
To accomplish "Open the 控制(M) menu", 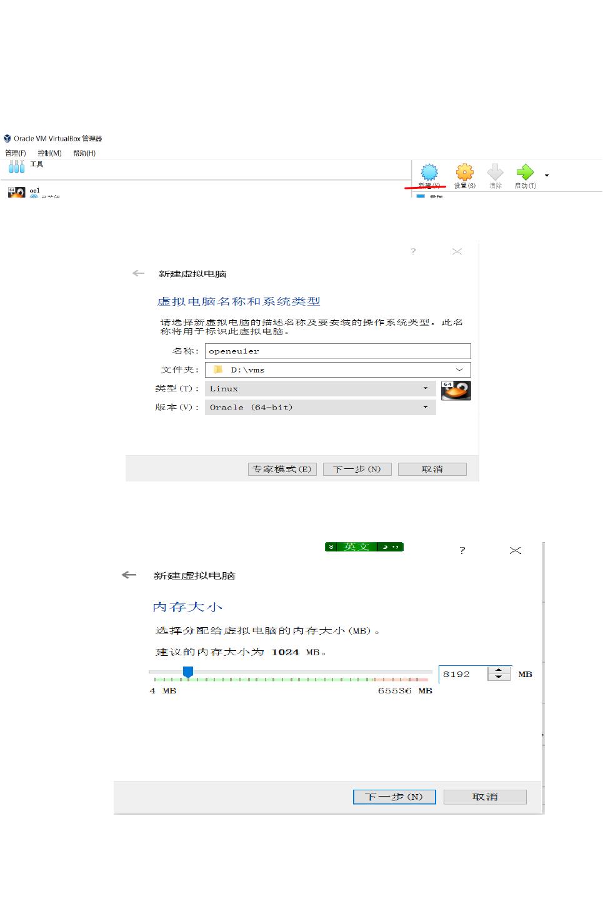I will point(49,153).
